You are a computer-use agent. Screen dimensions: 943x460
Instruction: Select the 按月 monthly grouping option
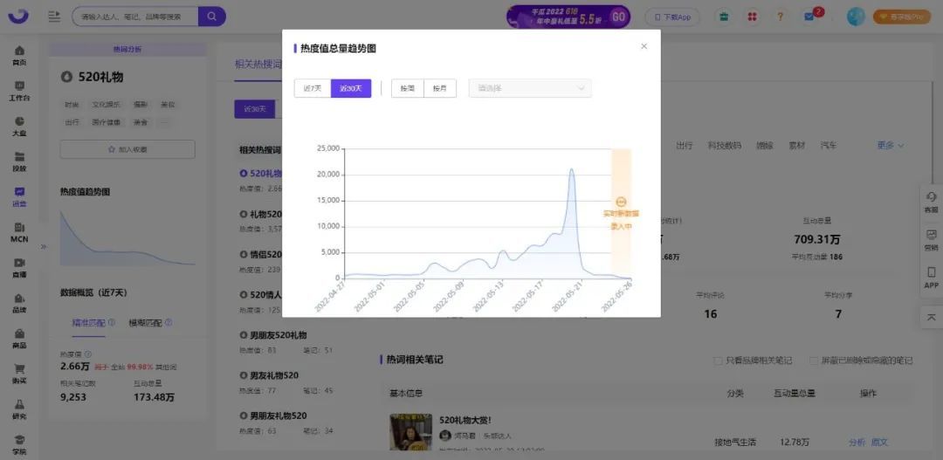click(439, 88)
